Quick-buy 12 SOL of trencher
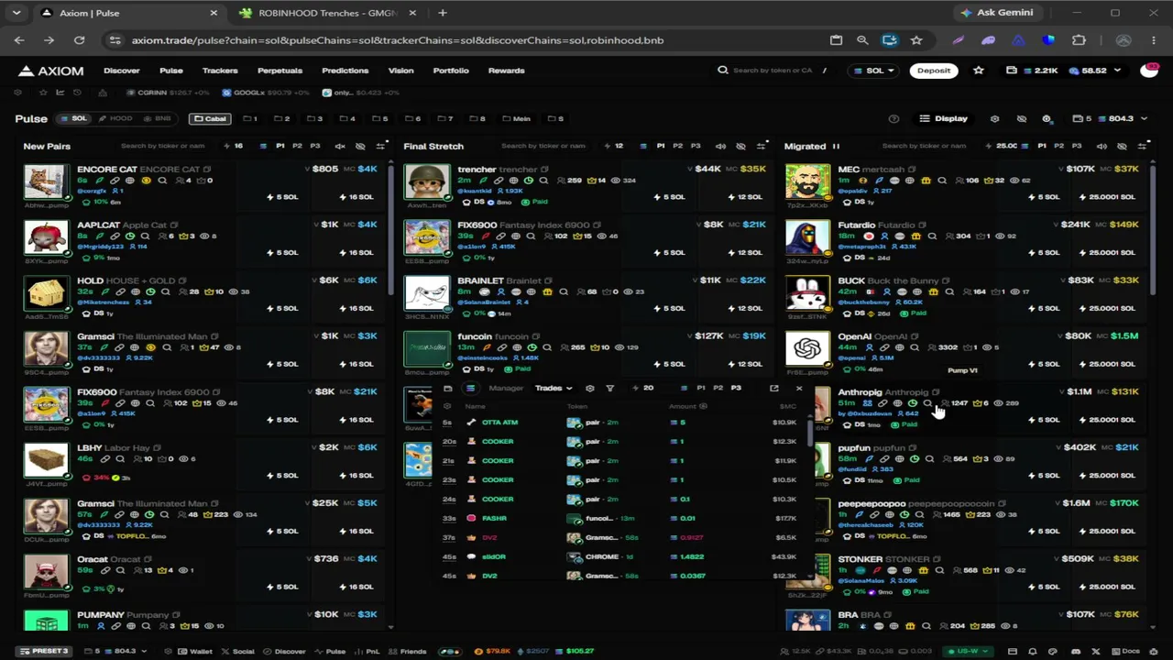The height and width of the screenshot is (660, 1173). pyautogui.click(x=744, y=197)
